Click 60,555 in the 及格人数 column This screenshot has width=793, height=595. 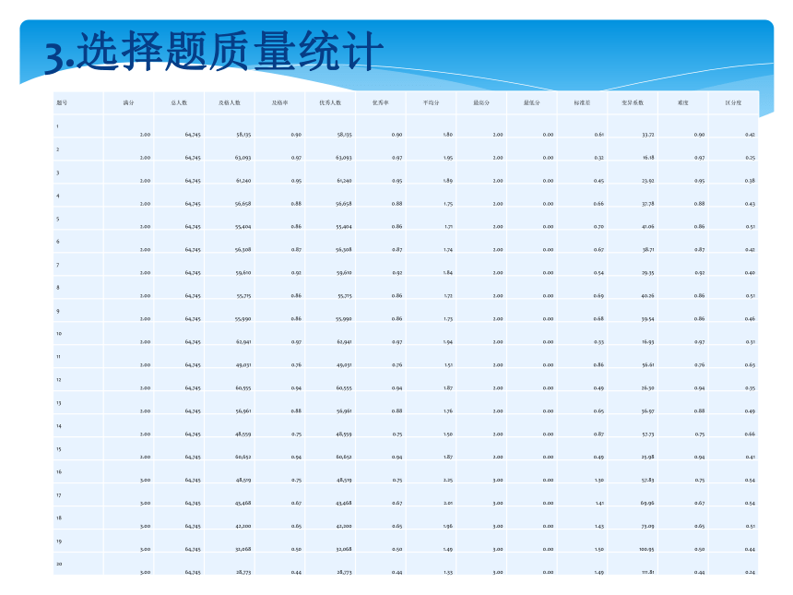coord(243,388)
